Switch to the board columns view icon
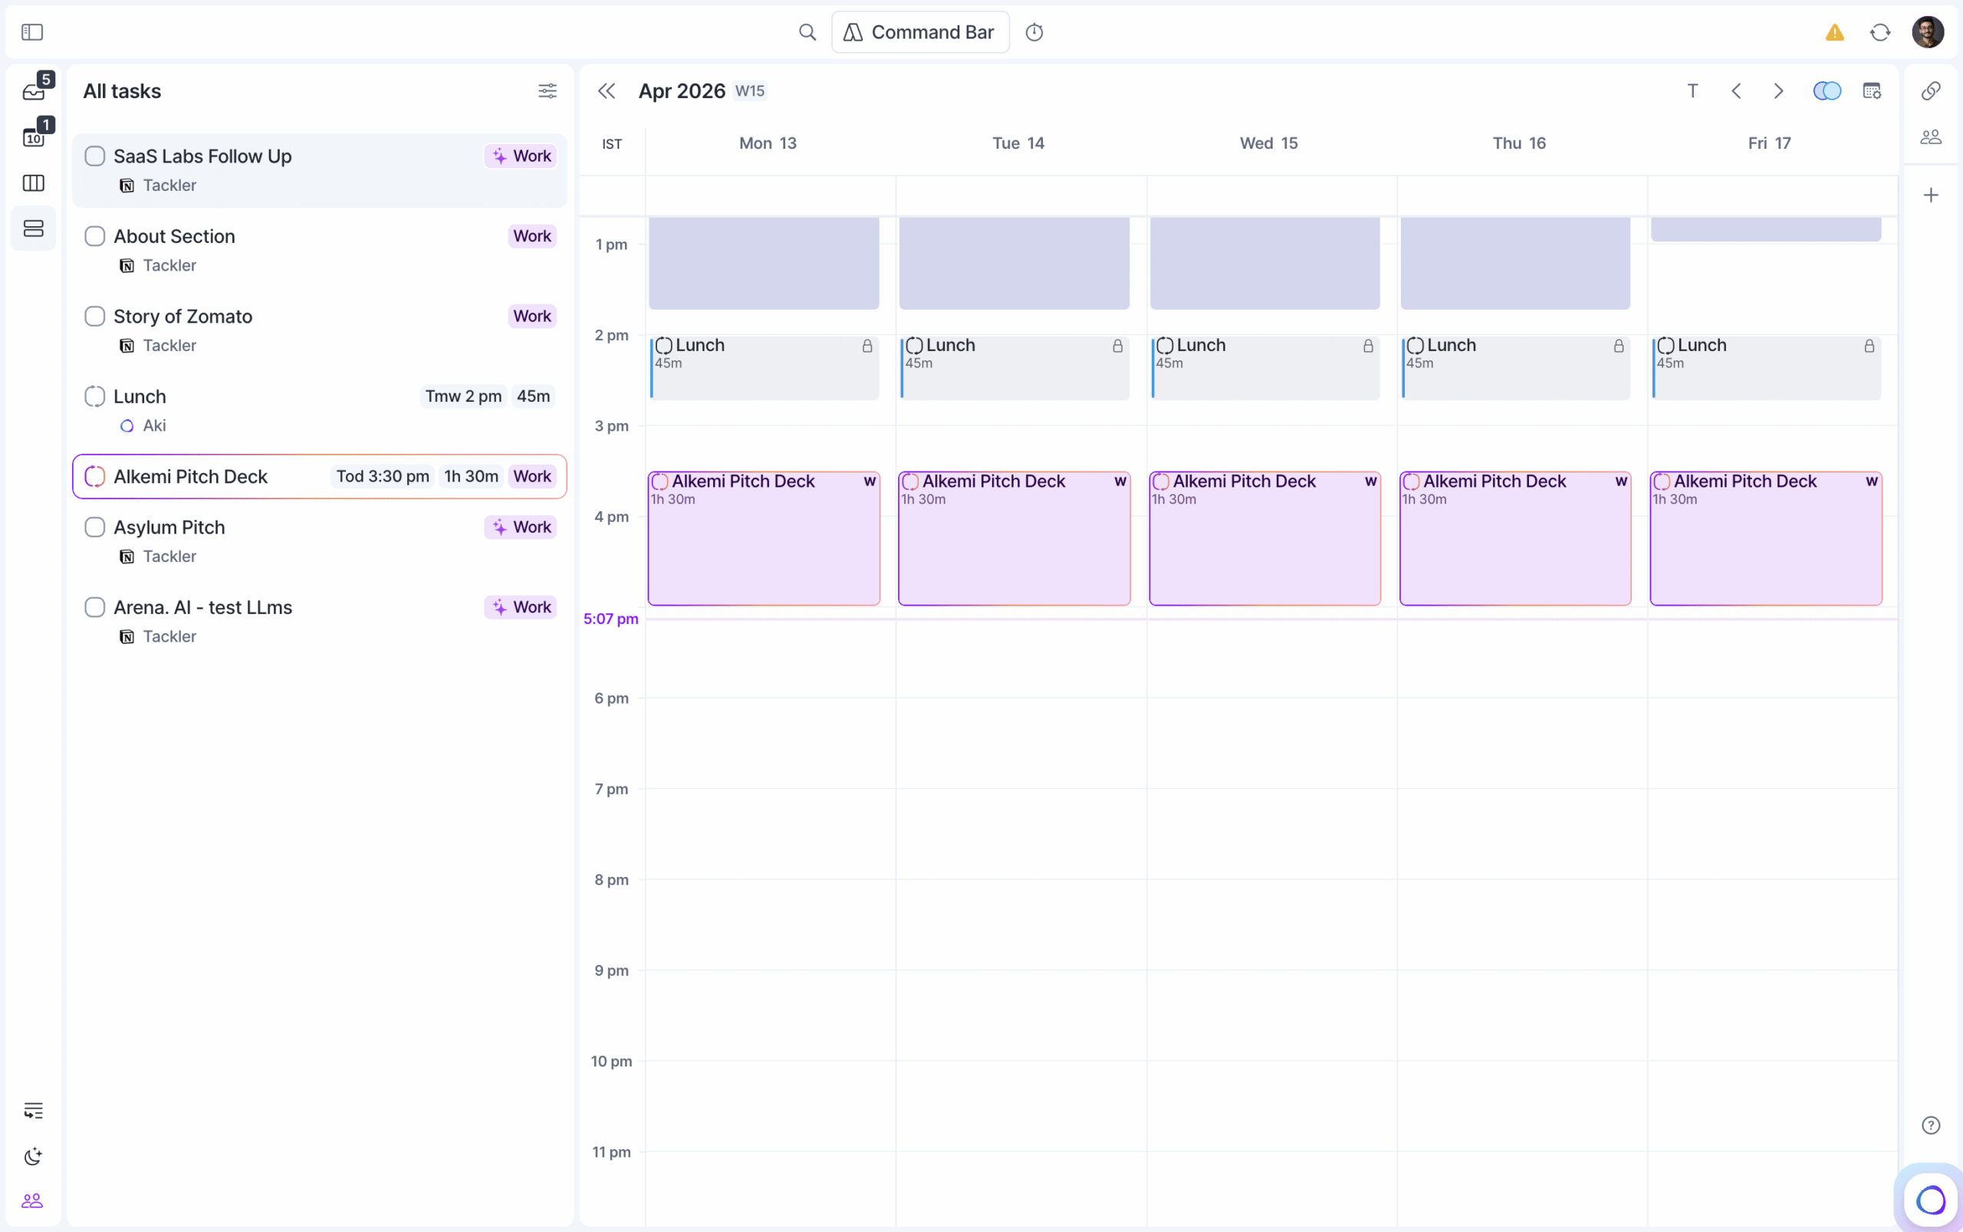The height and width of the screenshot is (1232, 1963). (x=34, y=182)
